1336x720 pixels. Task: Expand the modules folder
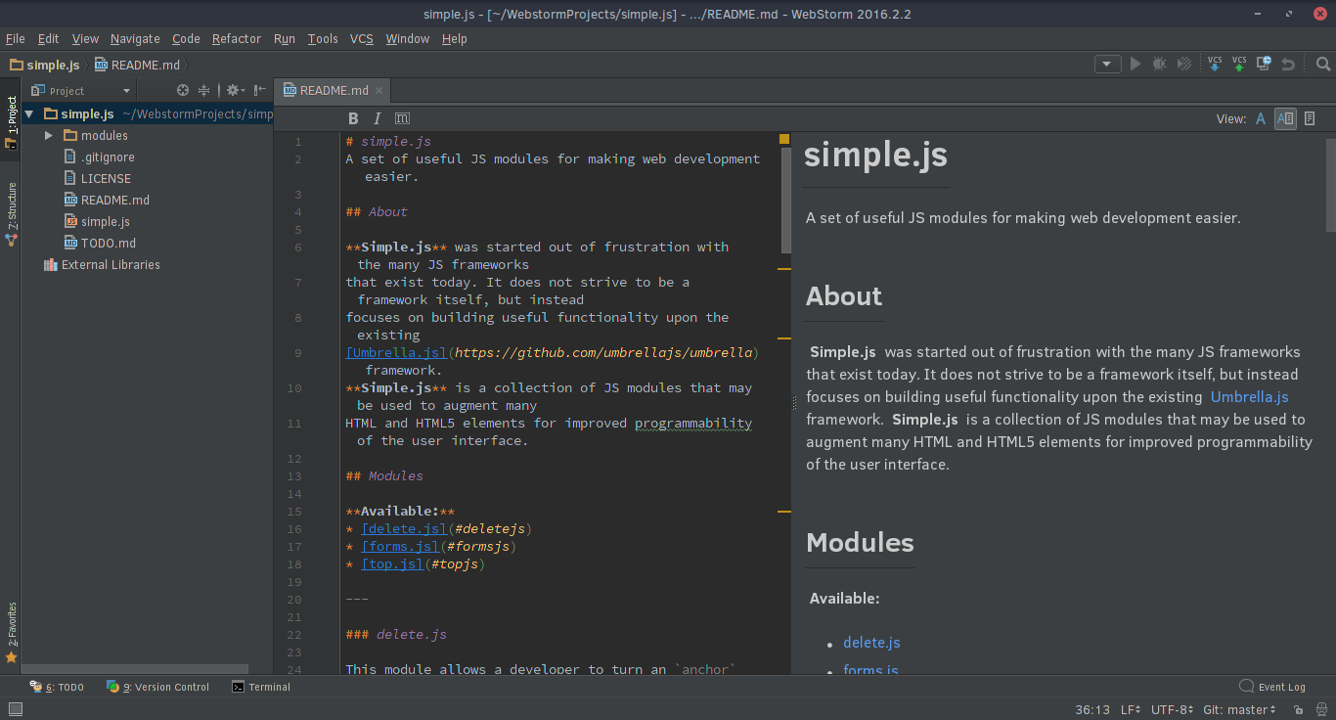click(x=49, y=135)
